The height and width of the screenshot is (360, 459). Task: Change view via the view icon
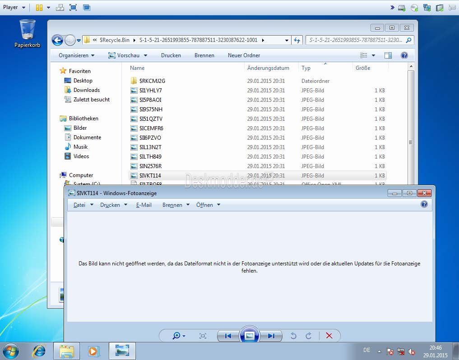coord(364,55)
